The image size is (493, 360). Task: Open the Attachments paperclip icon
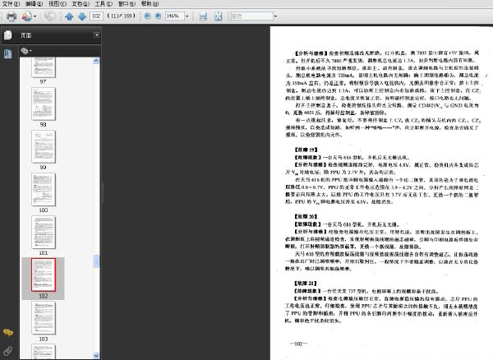coord(8,351)
